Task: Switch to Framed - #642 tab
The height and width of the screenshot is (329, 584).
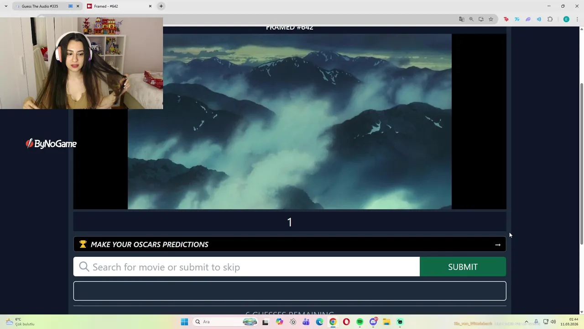Action: tap(120, 6)
